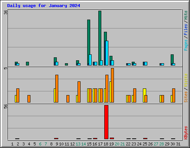This screenshot has height=148, width=190.
Task: Select day label 2 on the x-axis
Action: coord(18,144)
